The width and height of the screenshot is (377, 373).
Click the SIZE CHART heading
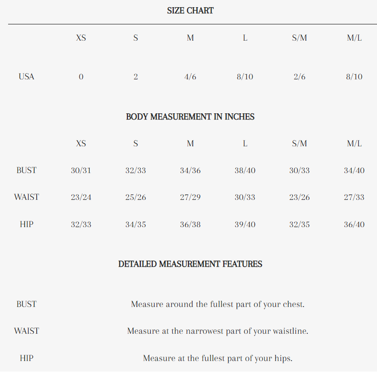pos(190,11)
